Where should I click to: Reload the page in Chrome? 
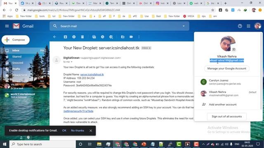pyautogui.click(x=16, y=10)
